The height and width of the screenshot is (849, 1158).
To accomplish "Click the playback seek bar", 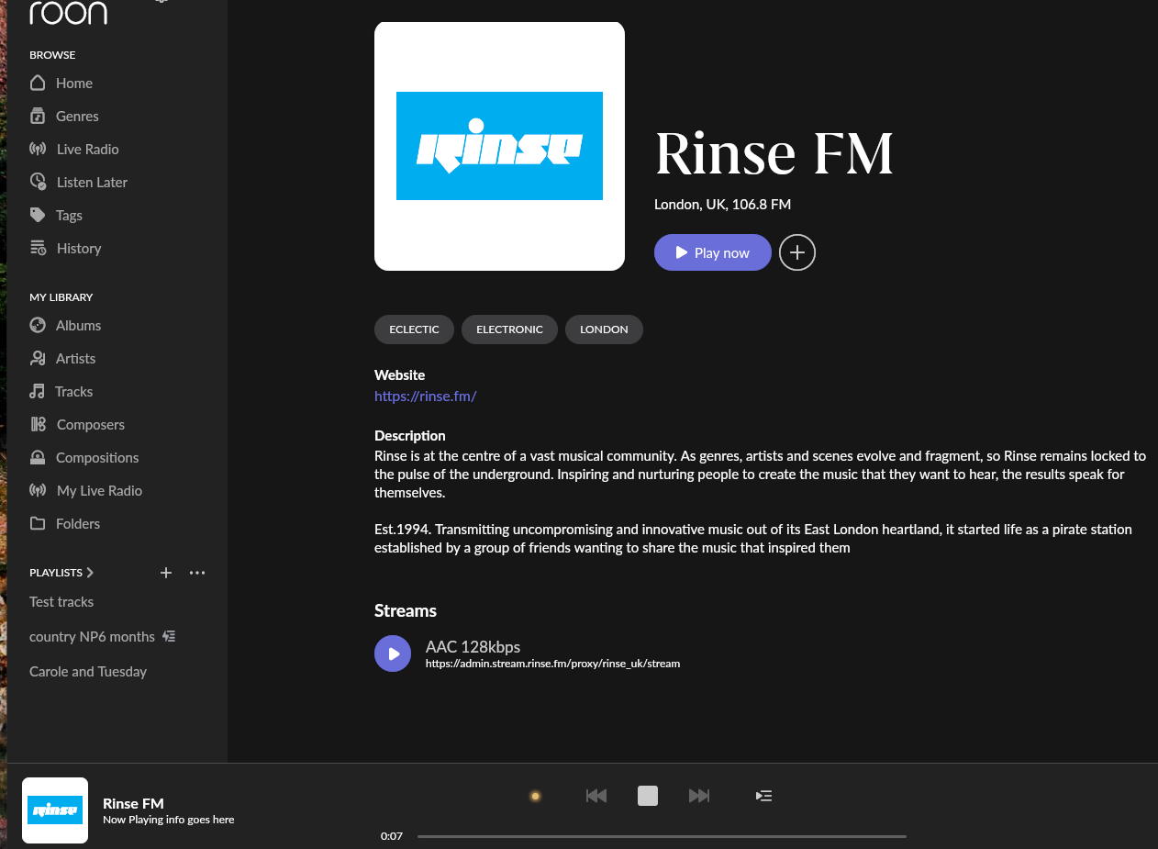I will [x=662, y=836].
